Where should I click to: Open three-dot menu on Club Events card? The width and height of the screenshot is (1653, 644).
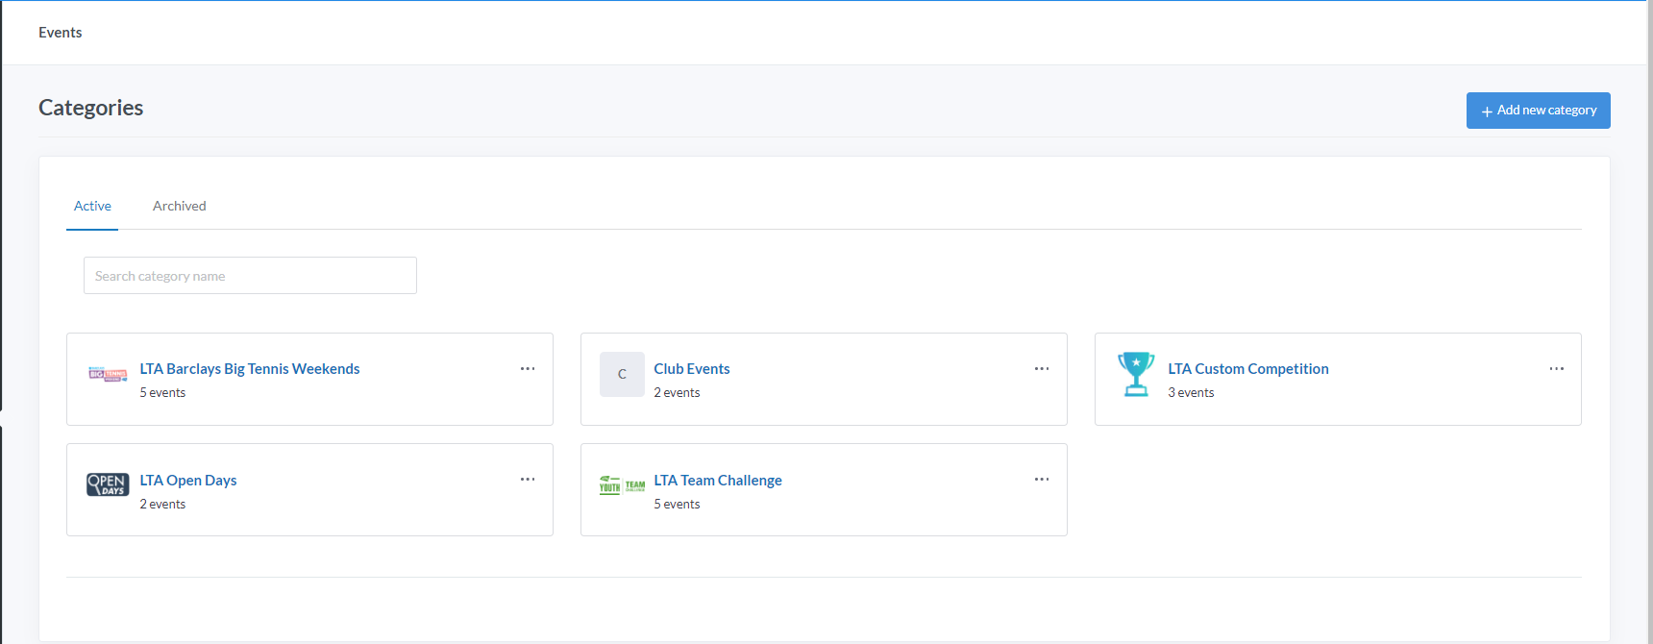(x=1042, y=369)
